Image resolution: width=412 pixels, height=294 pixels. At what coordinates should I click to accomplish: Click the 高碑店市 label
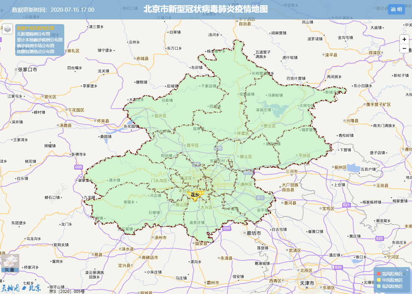tap(150, 257)
